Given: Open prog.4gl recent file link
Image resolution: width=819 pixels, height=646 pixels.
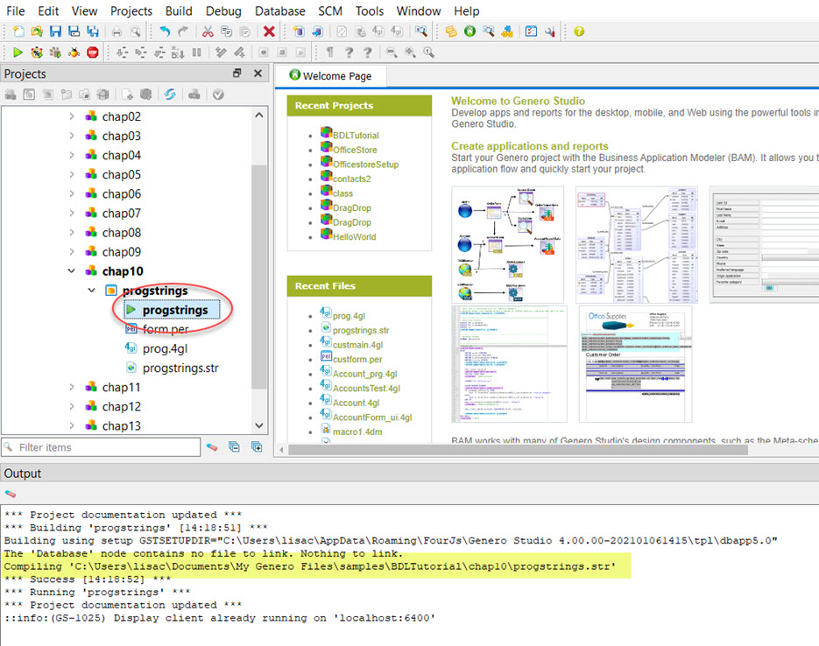Looking at the screenshot, I should (x=349, y=316).
